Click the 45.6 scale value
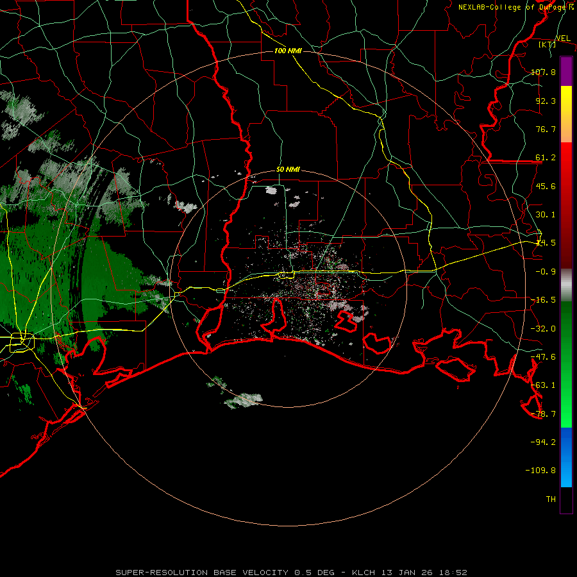 click(x=546, y=186)
